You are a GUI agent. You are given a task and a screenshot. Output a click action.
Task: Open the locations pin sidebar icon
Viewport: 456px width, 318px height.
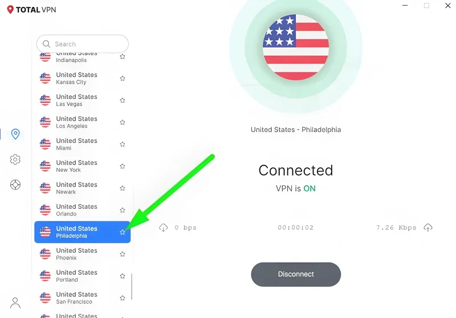tap(15, 134)
